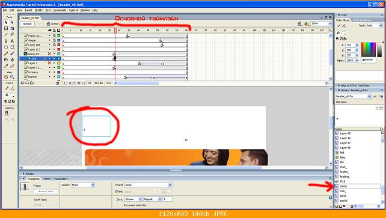Switch to the Parameters tab

(x=61, y=179)
